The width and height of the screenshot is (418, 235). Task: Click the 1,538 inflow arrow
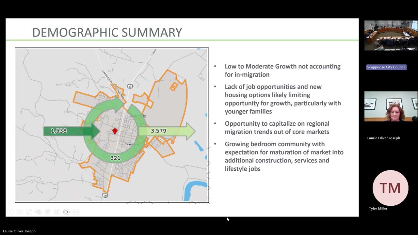pos(72,131)
